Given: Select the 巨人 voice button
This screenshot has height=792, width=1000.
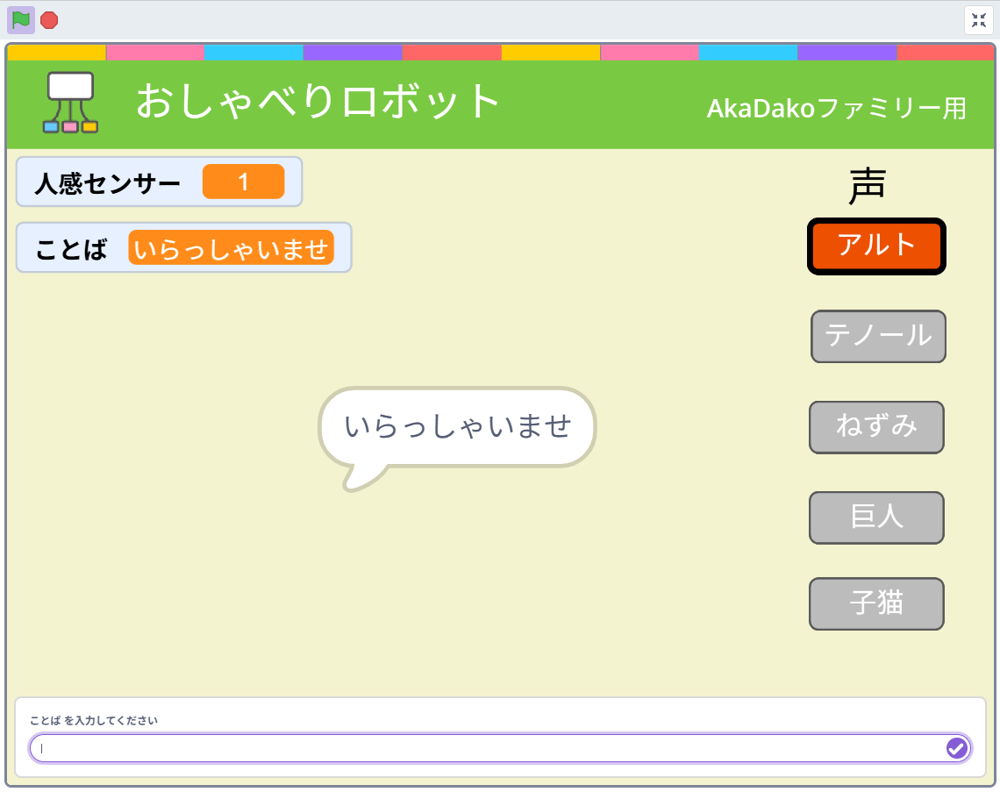Looking at the screenshot, I should point(876,517).
